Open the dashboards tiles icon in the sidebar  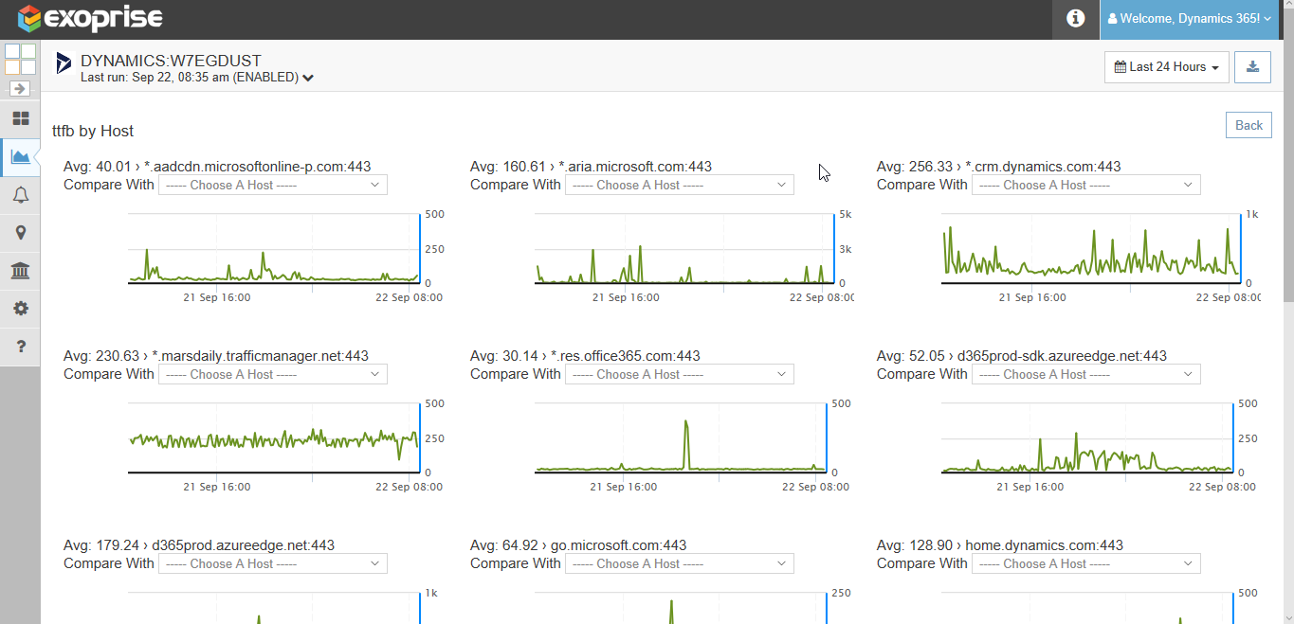[20, 118]
